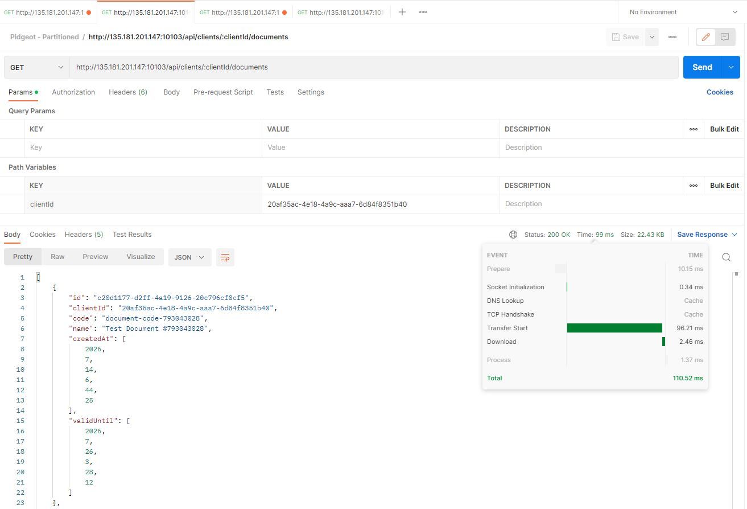Open the JSON format dropdown

[190, 257]
